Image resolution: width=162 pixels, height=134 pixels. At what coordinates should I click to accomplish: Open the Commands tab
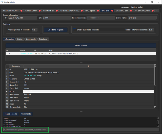pos(31,39)
